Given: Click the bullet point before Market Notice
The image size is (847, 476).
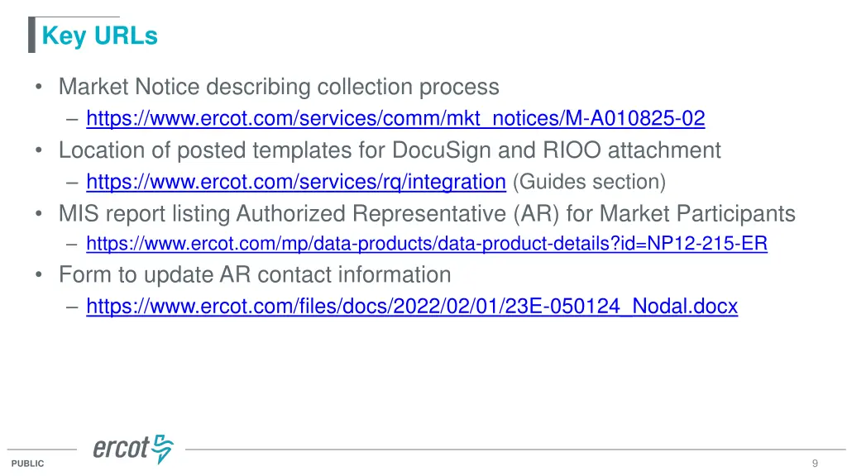Looking at the screenshot, I should 38,87.
